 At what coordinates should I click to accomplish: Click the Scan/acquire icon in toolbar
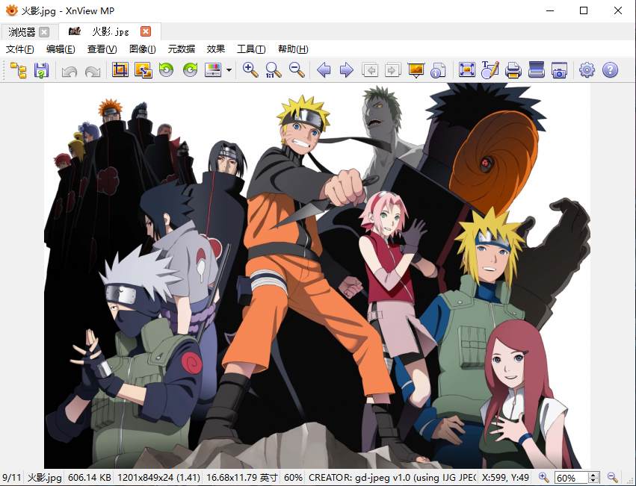tap(536, 70)
